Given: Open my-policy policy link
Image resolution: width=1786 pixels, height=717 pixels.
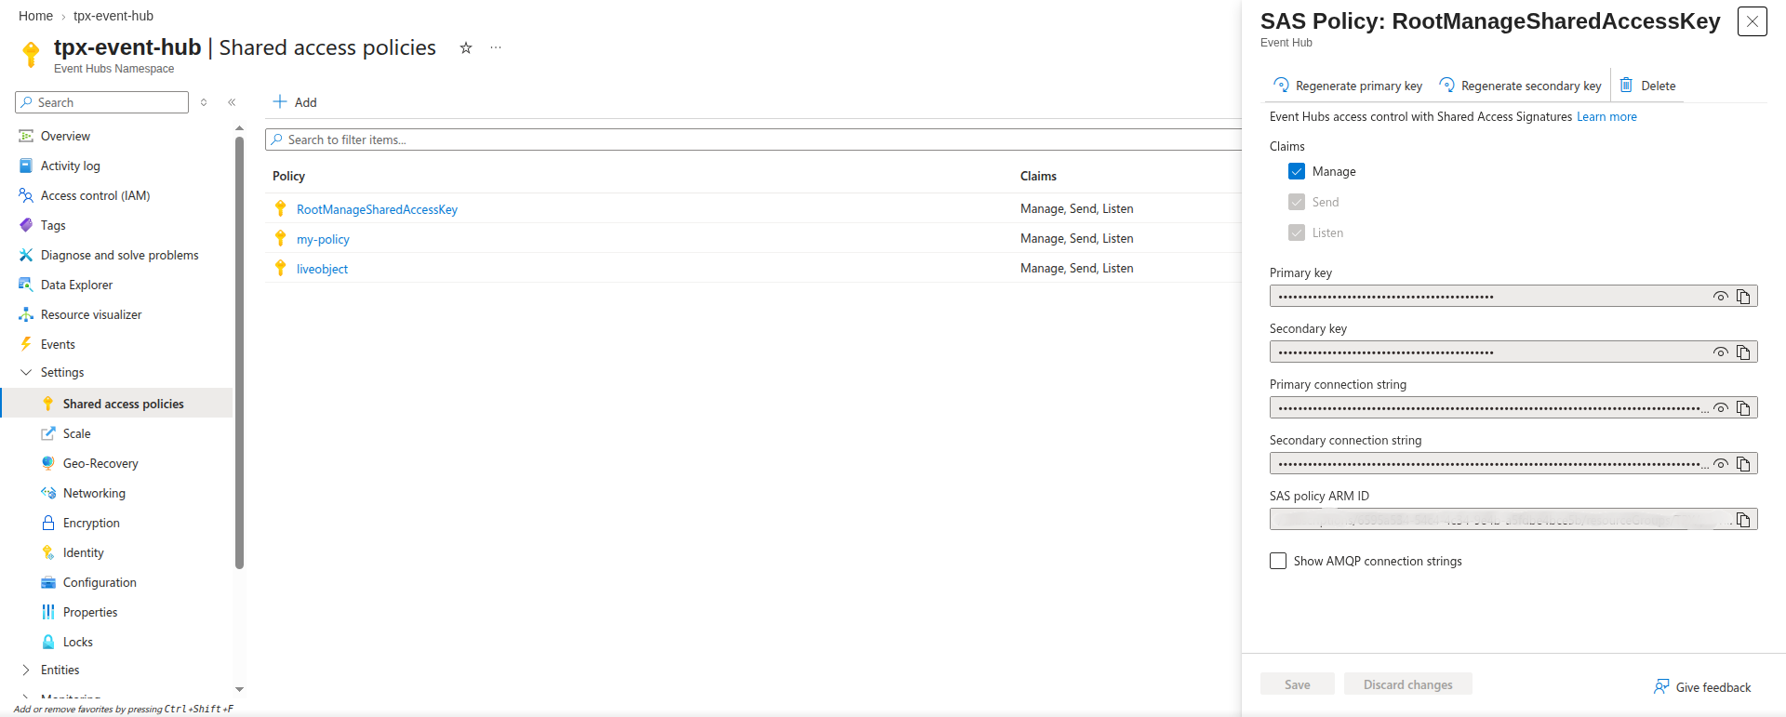Looking at the screenshot, I should click(323, 239).
